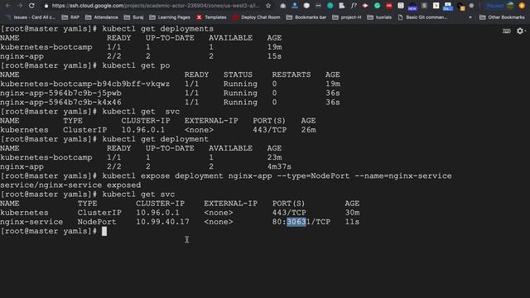Viewport: 530px width, 298px height.
Task: Click the kubectl expose deployment command
Action: [277, 176]
